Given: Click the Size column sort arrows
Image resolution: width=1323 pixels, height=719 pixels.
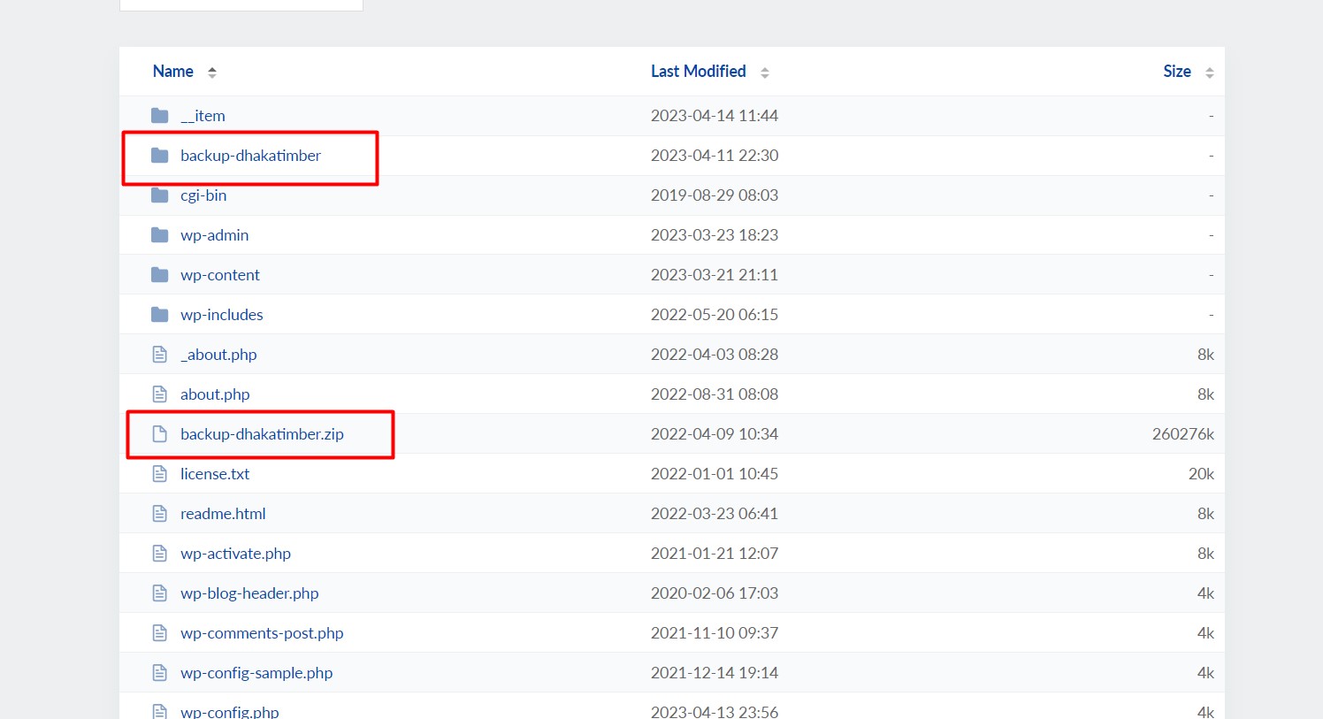Looking at the screenshot, I should pos(1209,73).
